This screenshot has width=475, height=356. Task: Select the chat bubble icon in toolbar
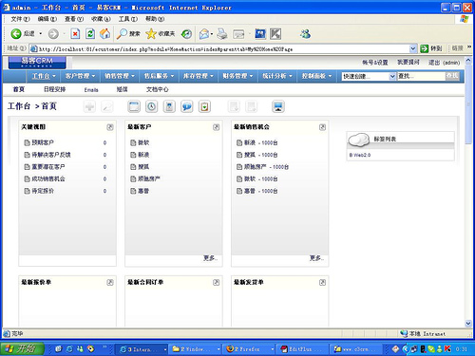point(187,106)
